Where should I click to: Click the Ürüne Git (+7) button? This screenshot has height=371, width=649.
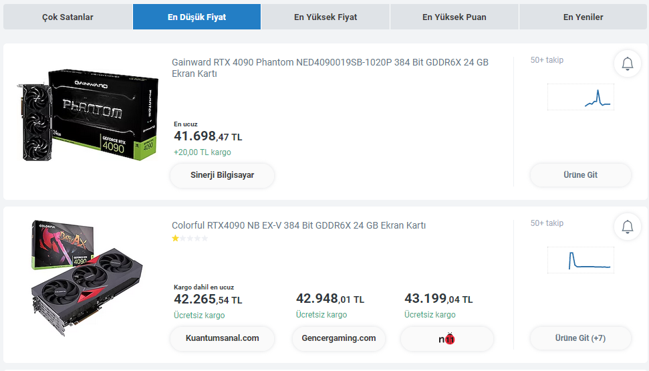pyautogui.click(x=580, y=338)
